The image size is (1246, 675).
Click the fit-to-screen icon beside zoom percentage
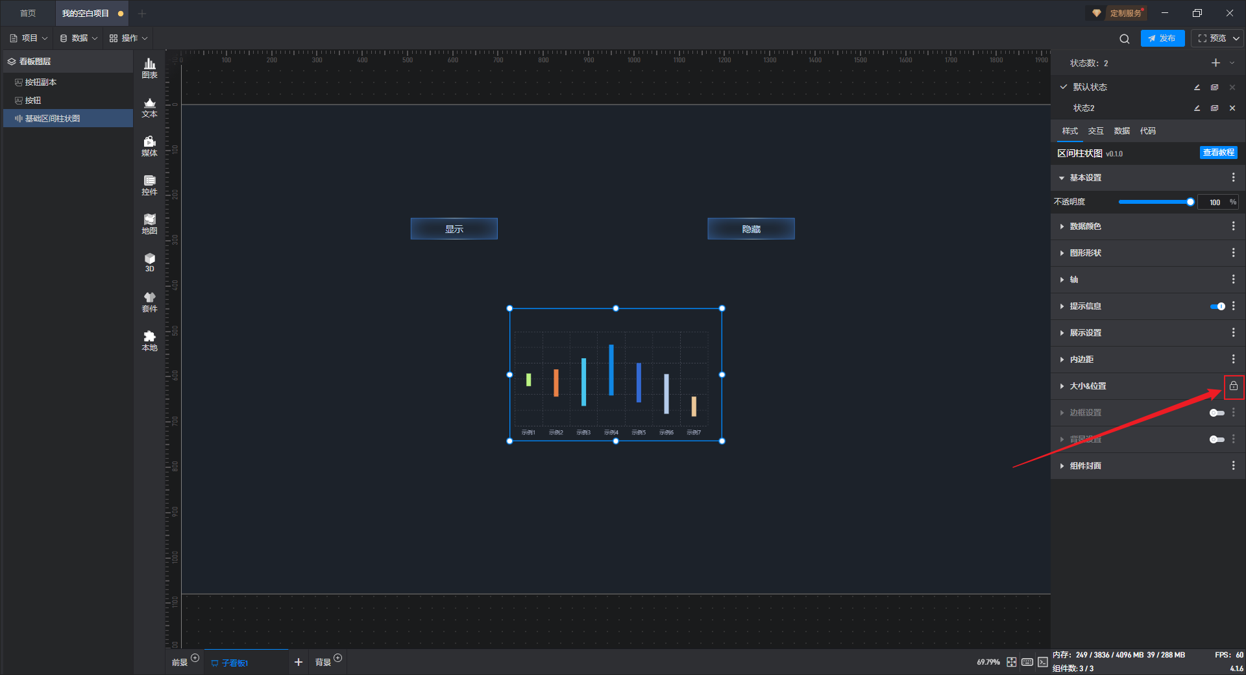[x=1012, y=662]
